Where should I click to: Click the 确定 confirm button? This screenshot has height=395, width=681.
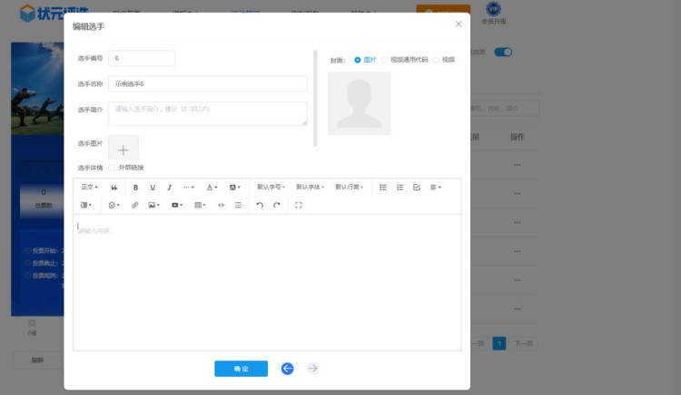click(x=241, y=369)
